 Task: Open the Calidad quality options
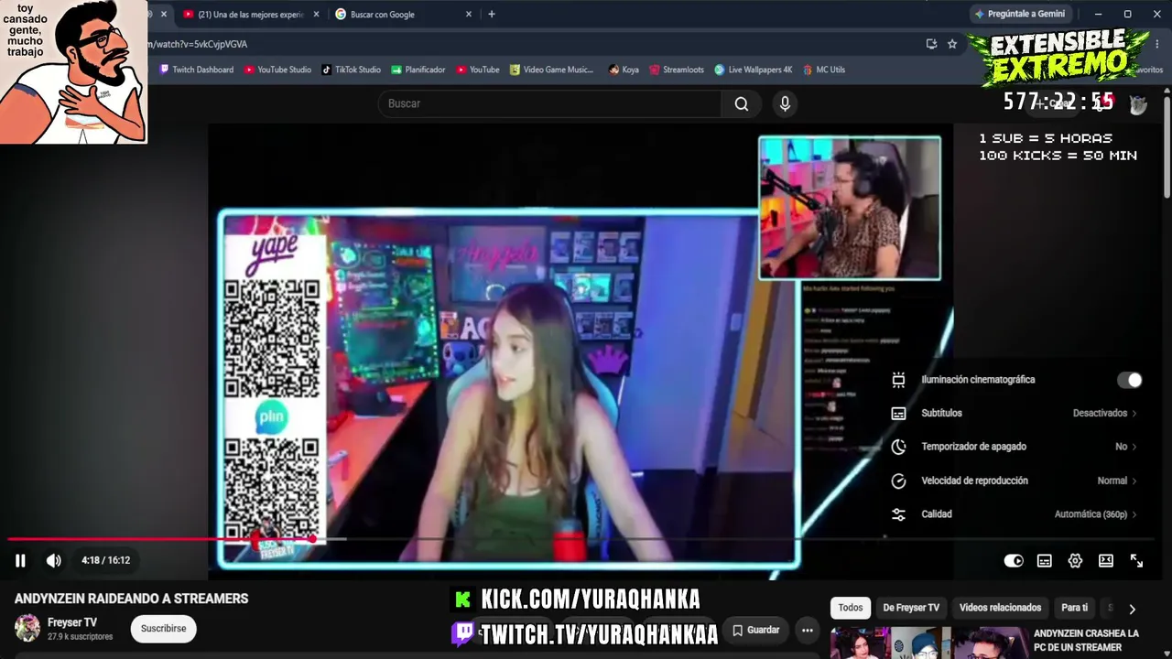coord(1016,514)
